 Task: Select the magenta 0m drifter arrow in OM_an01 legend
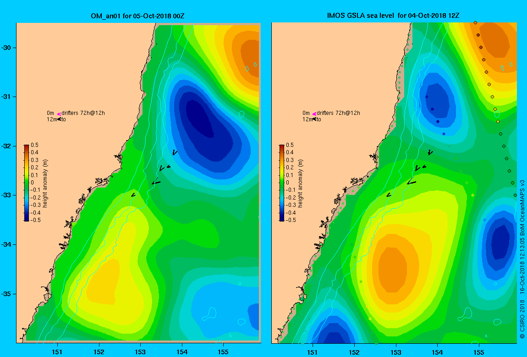pos(59,114)
